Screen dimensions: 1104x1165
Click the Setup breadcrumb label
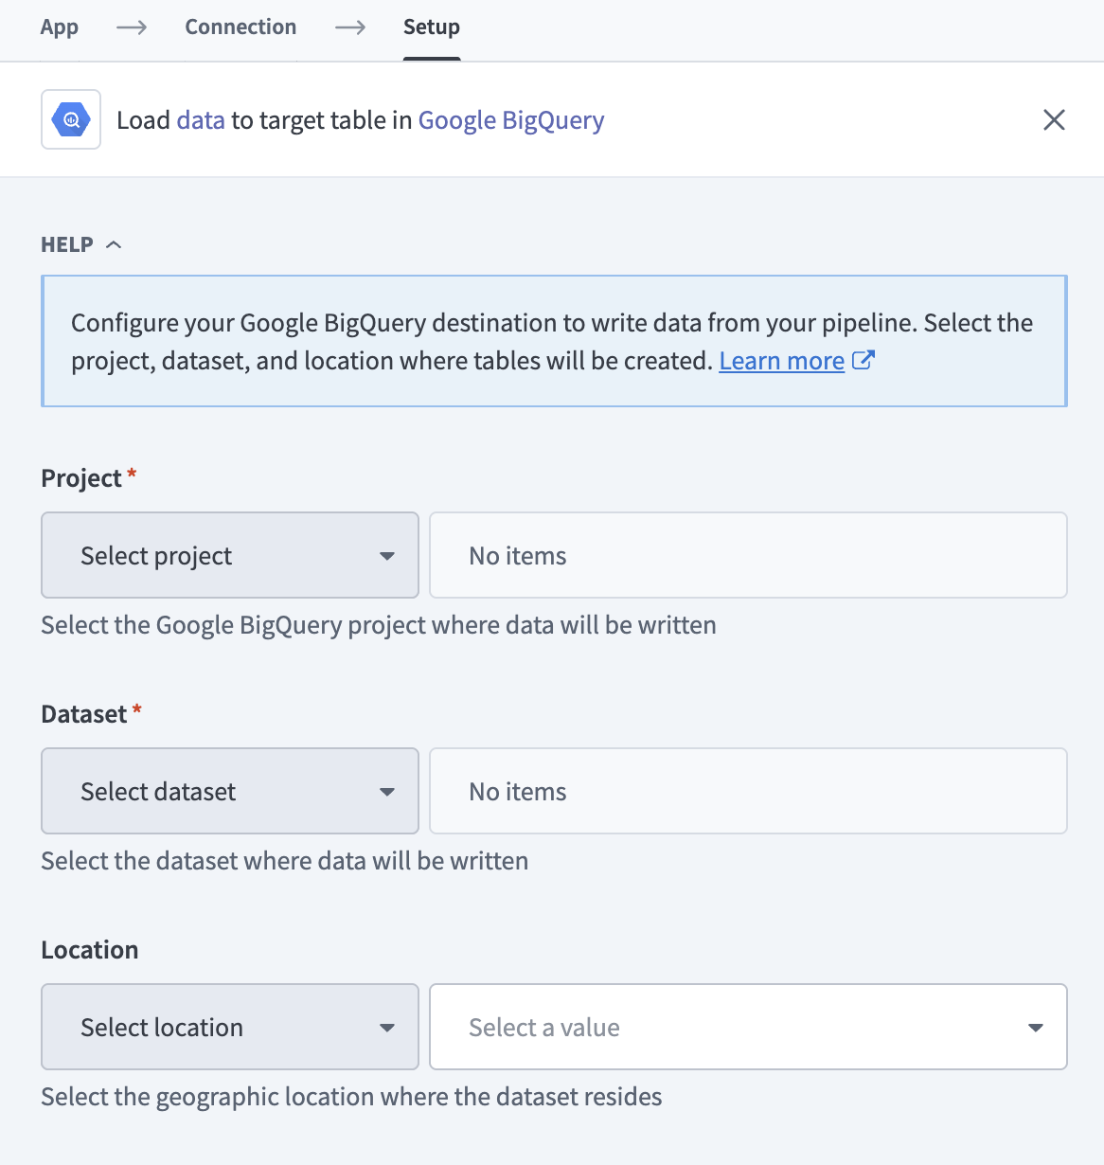tap(432, 27)
